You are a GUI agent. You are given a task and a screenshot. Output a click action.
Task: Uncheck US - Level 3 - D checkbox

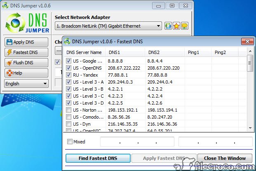pos(68,103)
